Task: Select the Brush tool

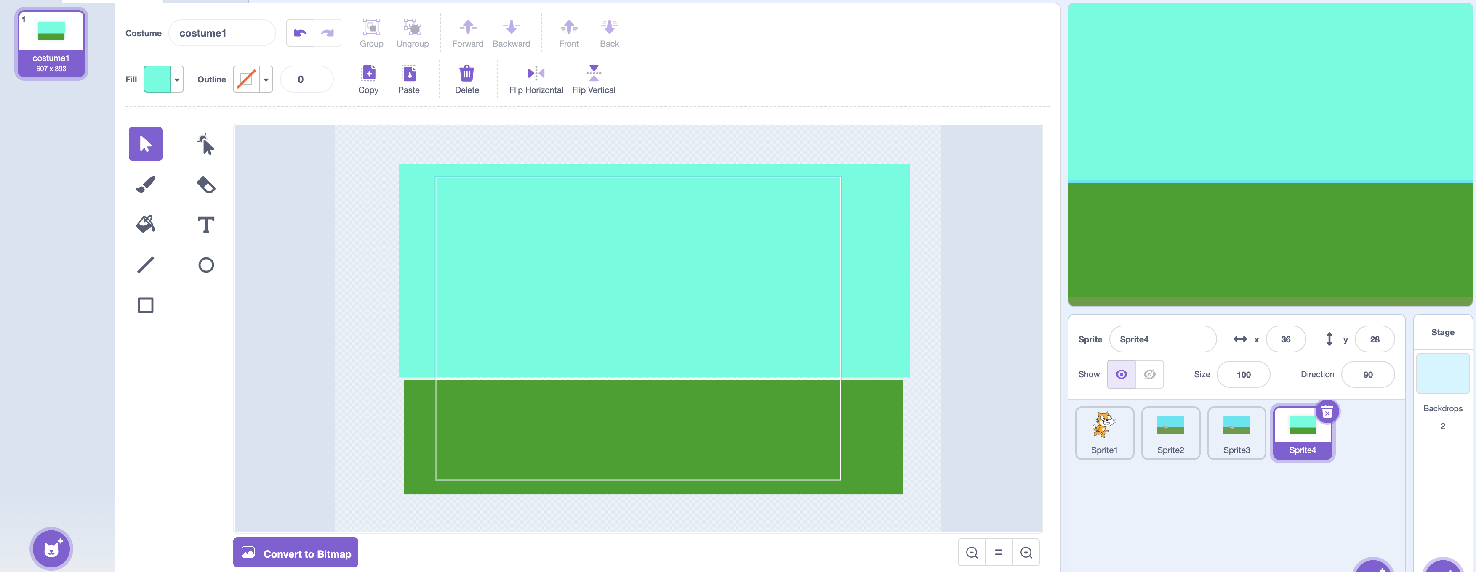Action: click(146, 184)
